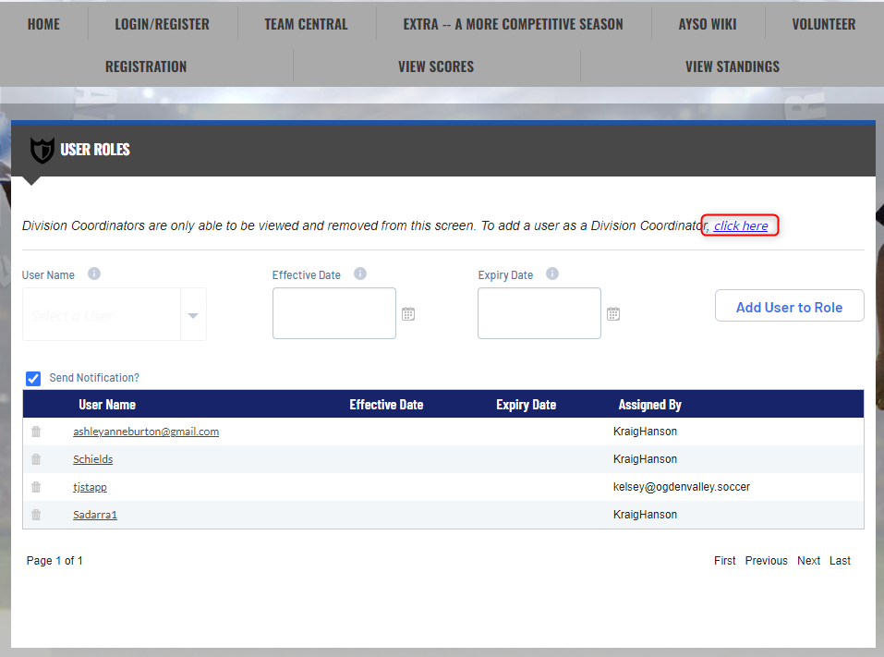Open the Expiry Date calendar picker
The image size is (884, 657).
(612, 314)
